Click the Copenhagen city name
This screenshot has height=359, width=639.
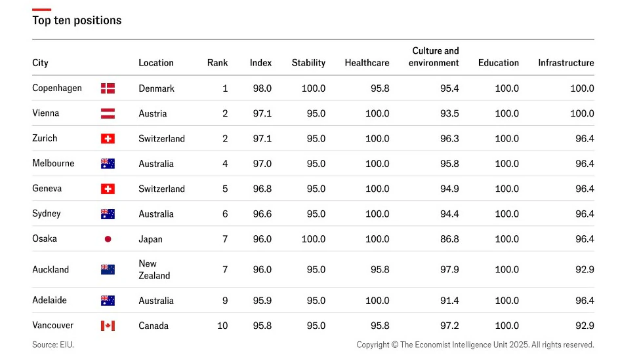pyautogui.click(x=57, y=88)
